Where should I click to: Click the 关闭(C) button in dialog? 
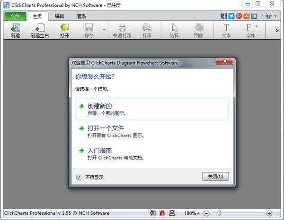point(215,177)
